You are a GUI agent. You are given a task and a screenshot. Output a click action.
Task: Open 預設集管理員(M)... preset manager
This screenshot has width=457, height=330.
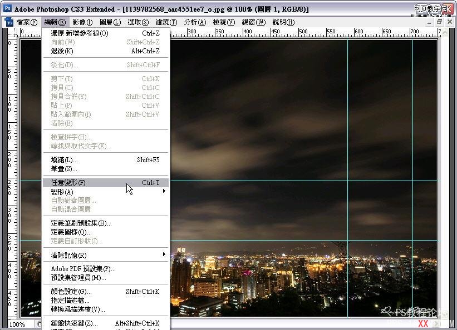click(x=106, y=278)
